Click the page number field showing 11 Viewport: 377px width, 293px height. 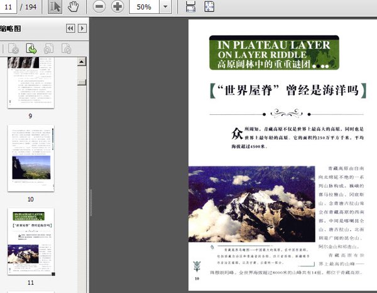point(9,7)
